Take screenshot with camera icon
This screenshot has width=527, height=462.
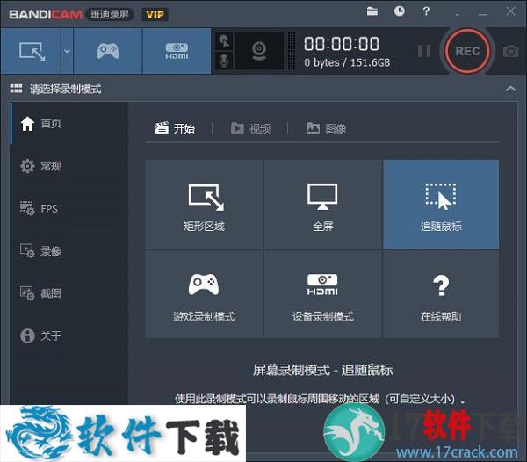point(510,52)
